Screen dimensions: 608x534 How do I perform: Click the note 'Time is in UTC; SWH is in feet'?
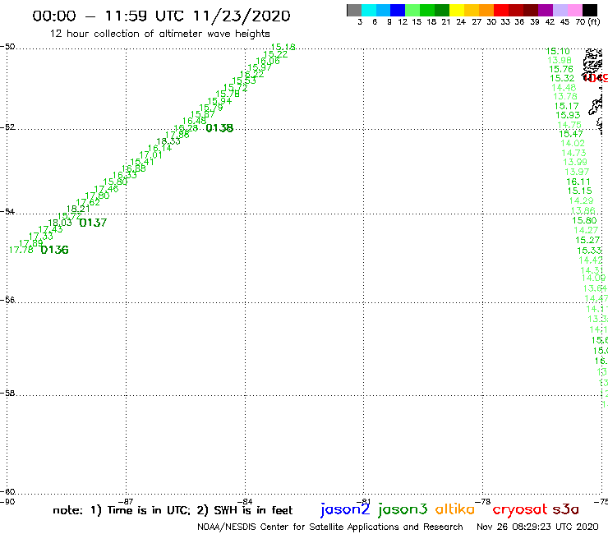(x=173, y=510)
